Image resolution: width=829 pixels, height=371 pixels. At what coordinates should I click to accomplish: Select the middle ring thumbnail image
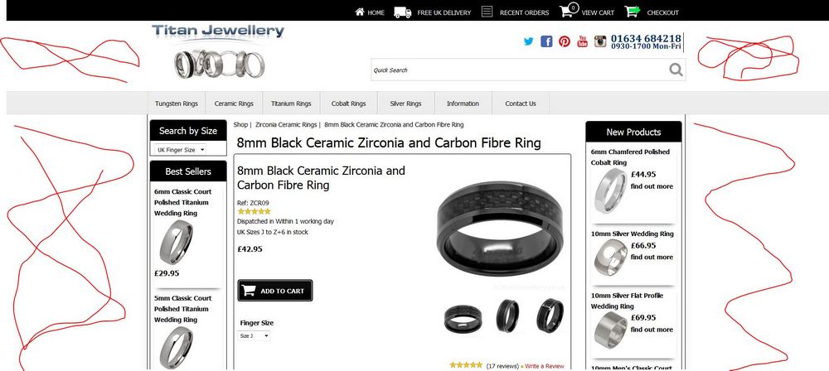[507, 316]
